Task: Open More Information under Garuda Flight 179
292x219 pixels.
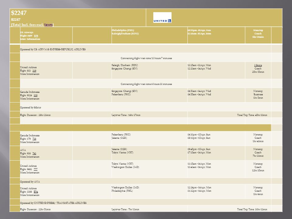Action: 30,142
